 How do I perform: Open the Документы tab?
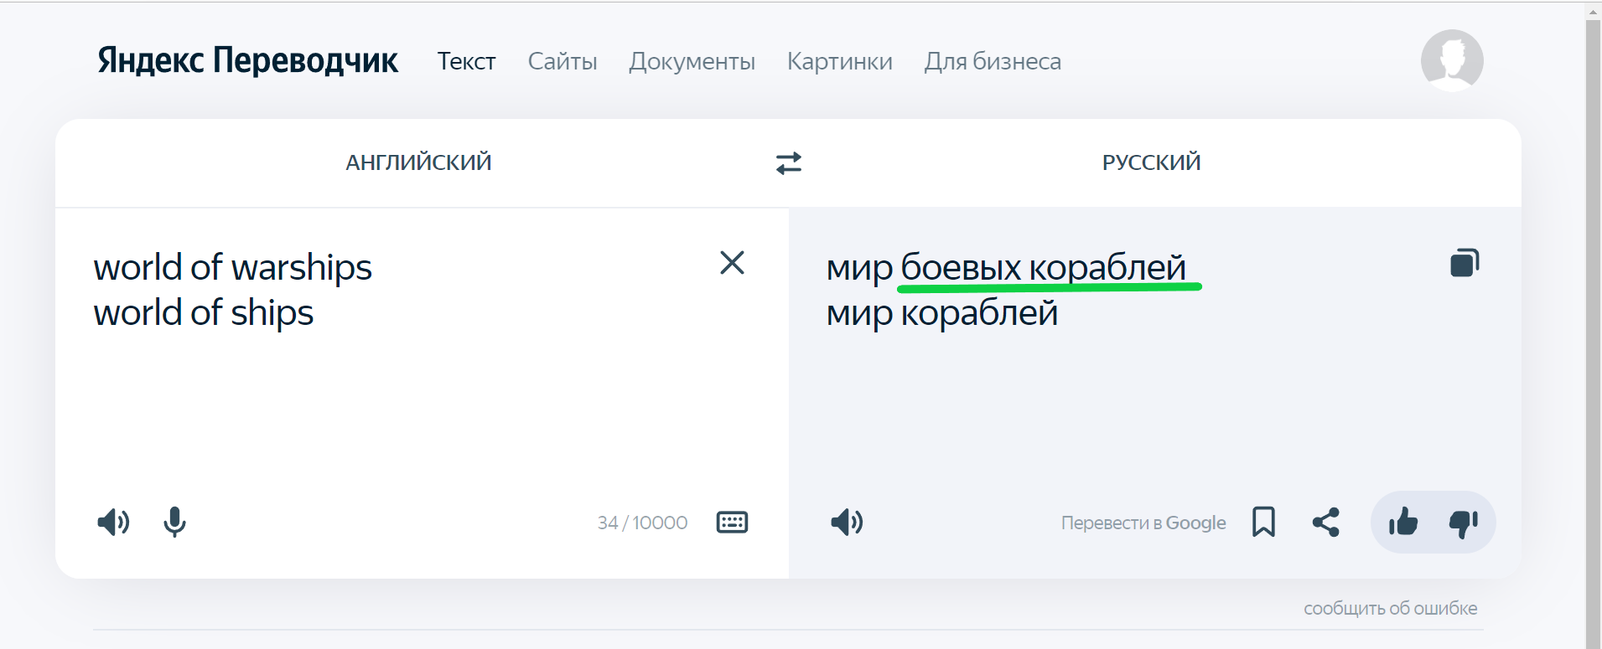click(692, 62)
